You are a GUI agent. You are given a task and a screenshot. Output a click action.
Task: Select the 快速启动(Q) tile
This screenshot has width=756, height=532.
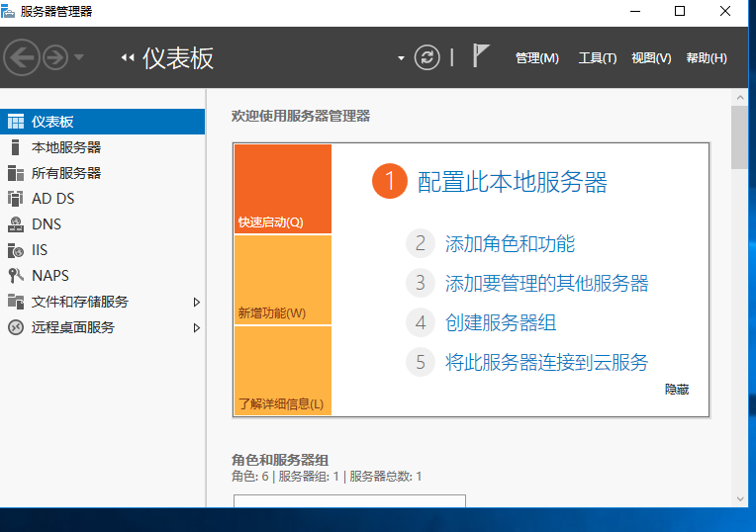click(283, 189)
